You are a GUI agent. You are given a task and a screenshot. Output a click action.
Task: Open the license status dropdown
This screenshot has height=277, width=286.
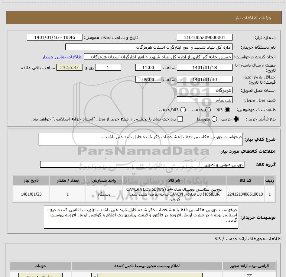click(147, 275)
